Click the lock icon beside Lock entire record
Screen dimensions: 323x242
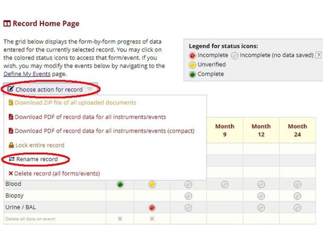pos(11,145)
